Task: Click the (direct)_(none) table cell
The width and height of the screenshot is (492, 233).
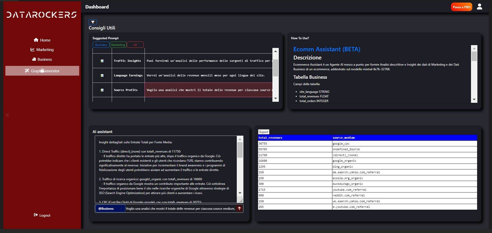Action: click(405, 155)
